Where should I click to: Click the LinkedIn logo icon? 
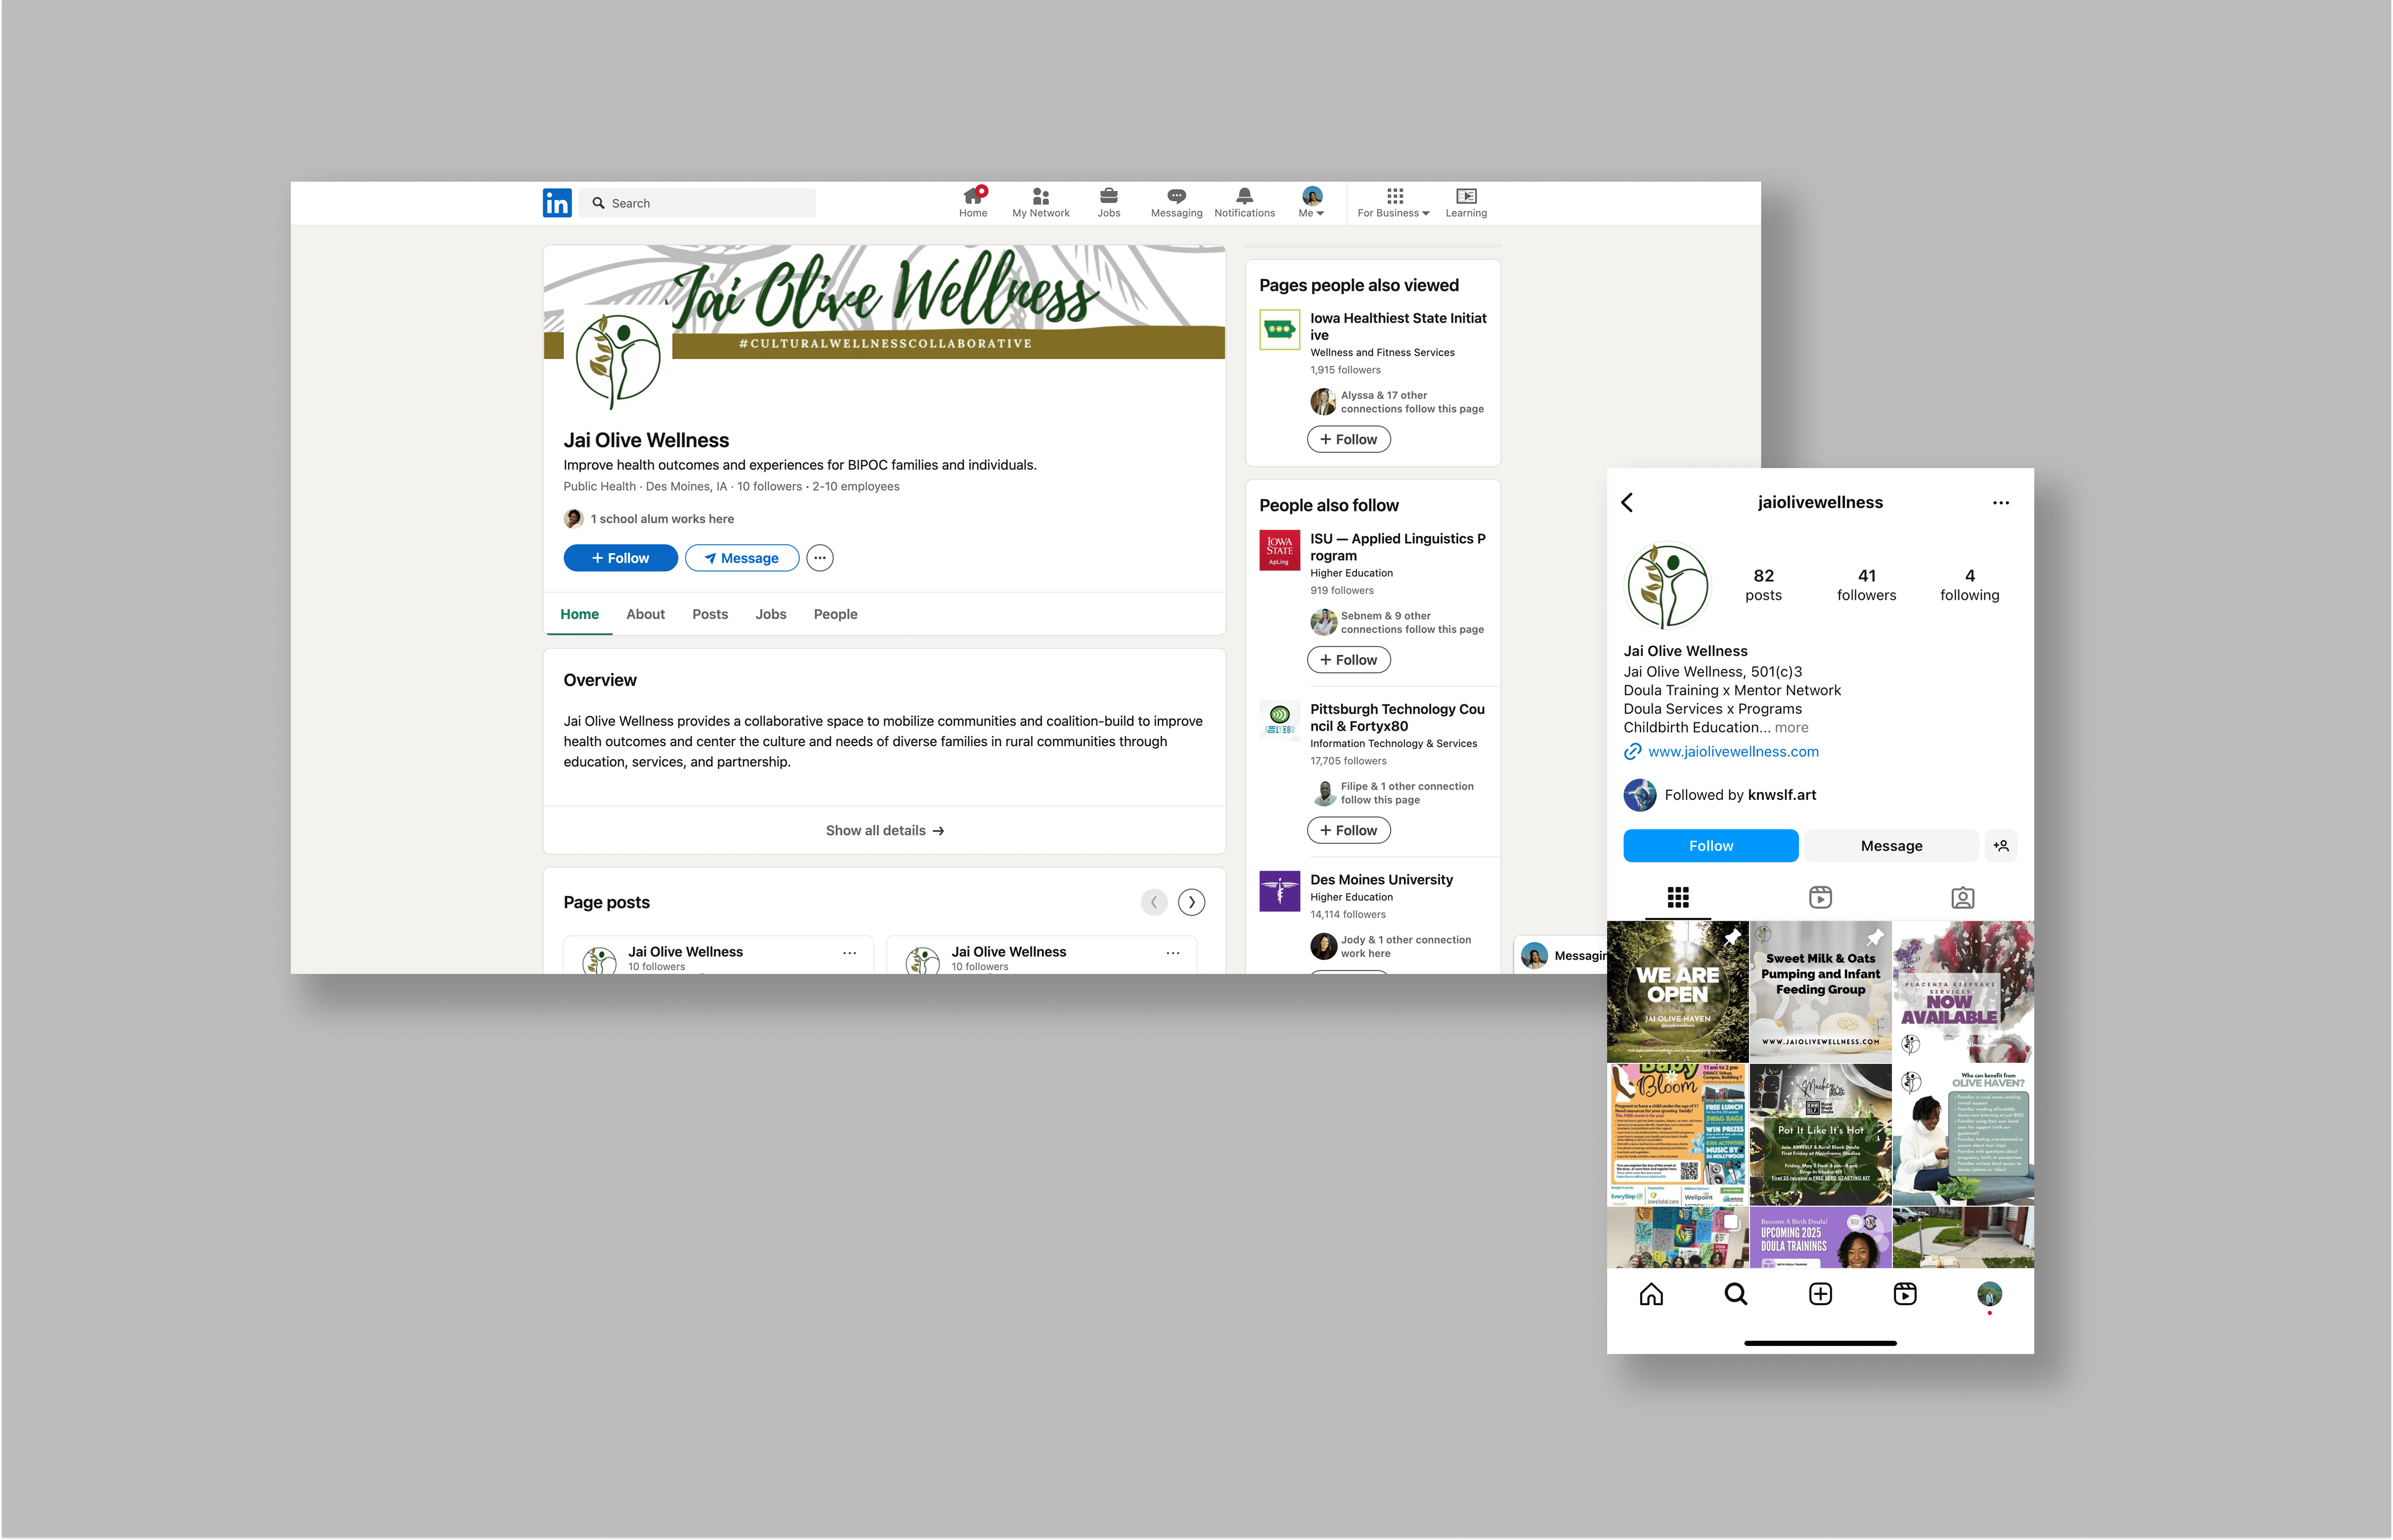[x=557, y=203]
